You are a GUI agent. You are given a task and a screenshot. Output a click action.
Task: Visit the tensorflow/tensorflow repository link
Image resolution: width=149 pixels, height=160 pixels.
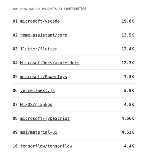(46, 146)
